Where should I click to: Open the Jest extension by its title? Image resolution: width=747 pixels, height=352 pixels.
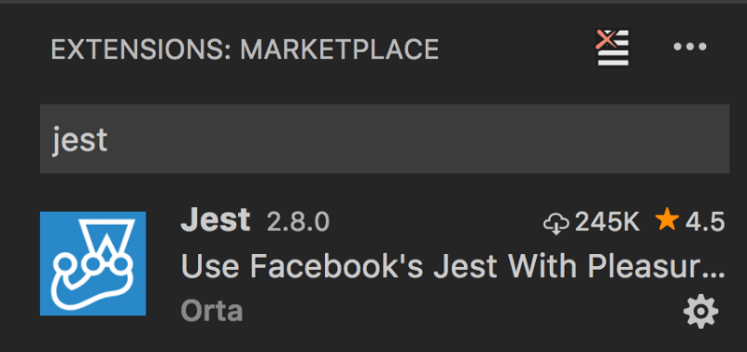pyautogui.click(x=216, y=220)
